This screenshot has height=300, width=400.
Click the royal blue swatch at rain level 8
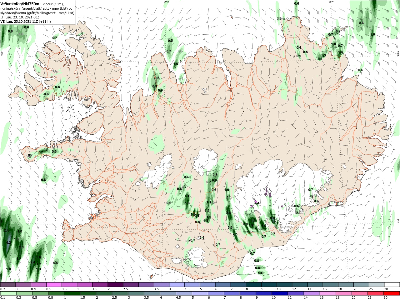click(248, 293)
